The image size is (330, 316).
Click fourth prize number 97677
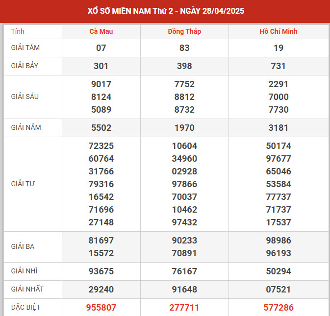[279, 159]
